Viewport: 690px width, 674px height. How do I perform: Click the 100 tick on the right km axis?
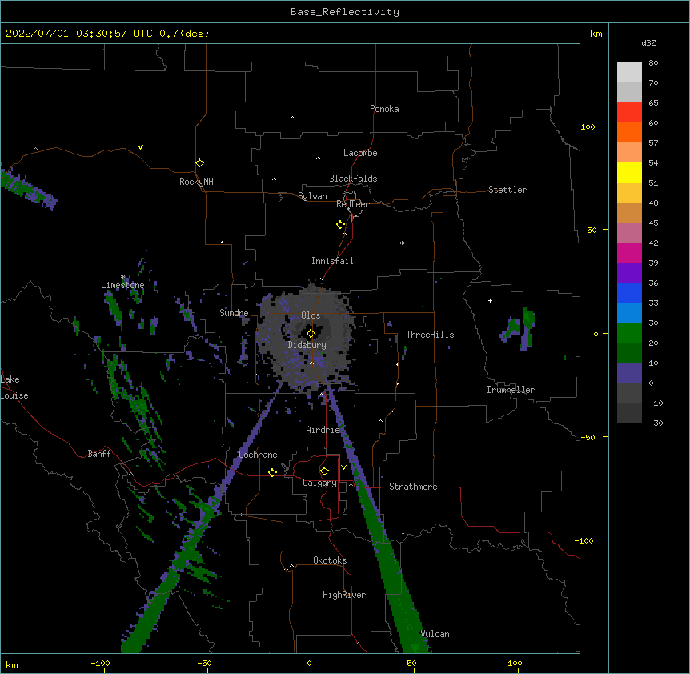click(x=588, y=126)
